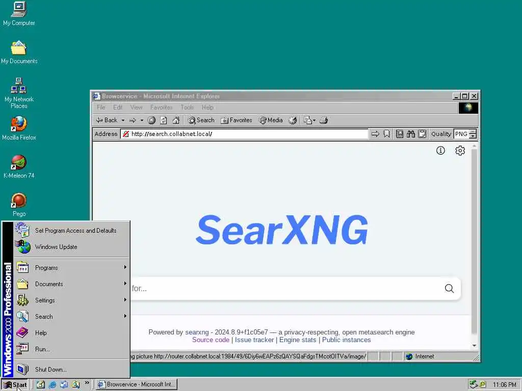Launch Outlook Express from quick launch
This screenshot has width=522, height=391.
pyautogui.click(x=64, y=384)
